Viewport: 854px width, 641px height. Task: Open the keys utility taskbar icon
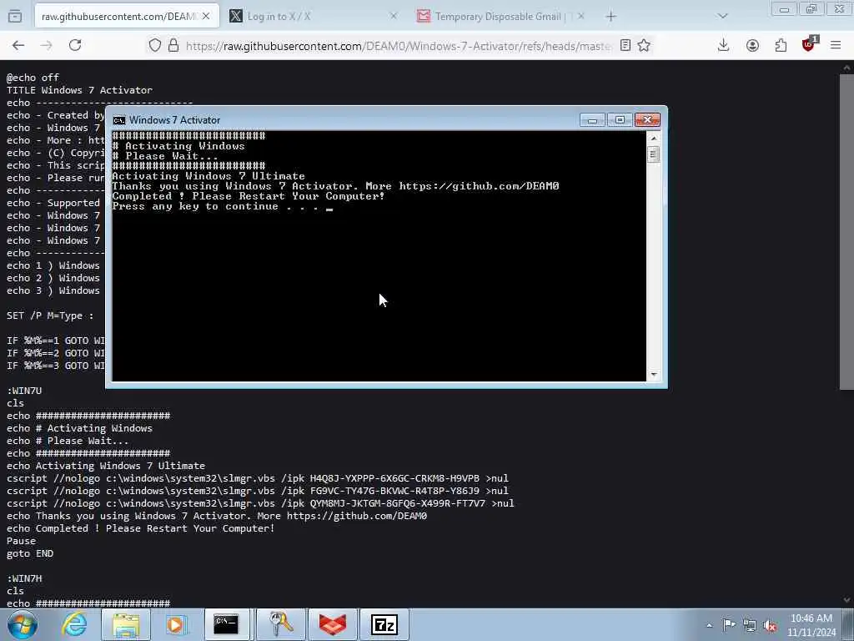(280, 624)
